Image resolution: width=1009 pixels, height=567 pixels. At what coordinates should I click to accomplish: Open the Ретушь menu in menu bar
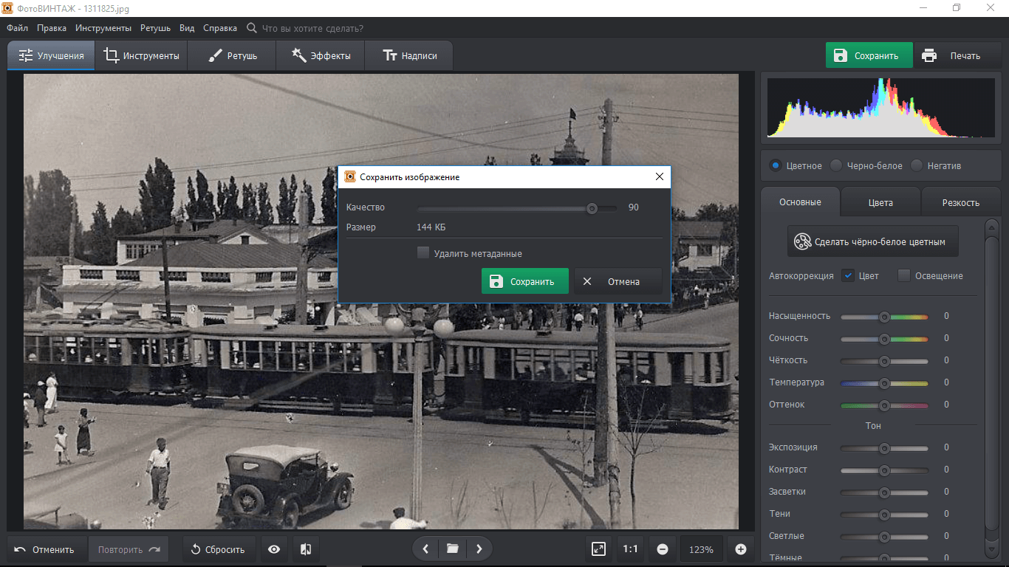tap(155, 28)
